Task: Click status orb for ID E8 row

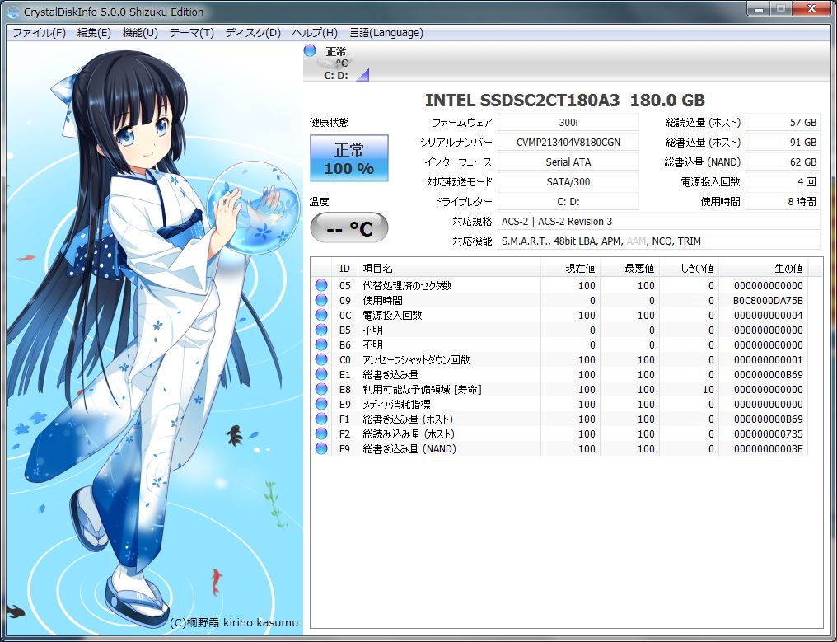Action: [321, 389]
